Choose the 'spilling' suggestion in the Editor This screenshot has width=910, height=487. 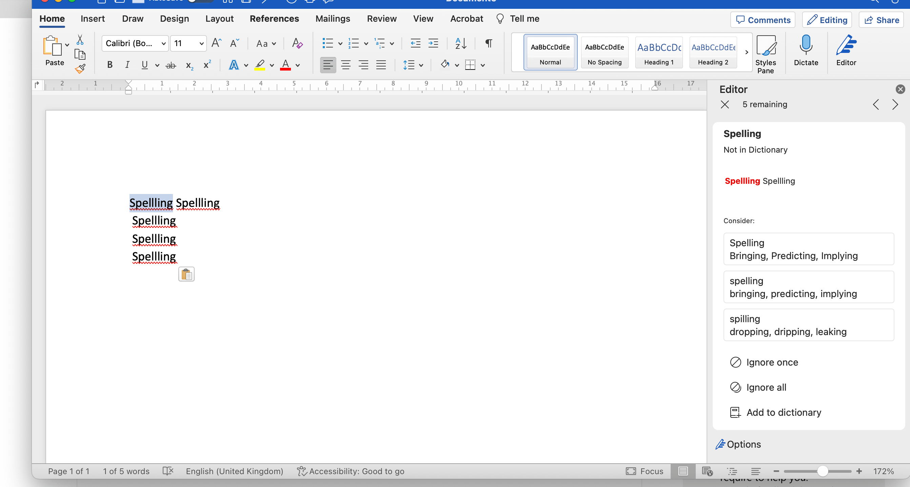click(808, 325)
